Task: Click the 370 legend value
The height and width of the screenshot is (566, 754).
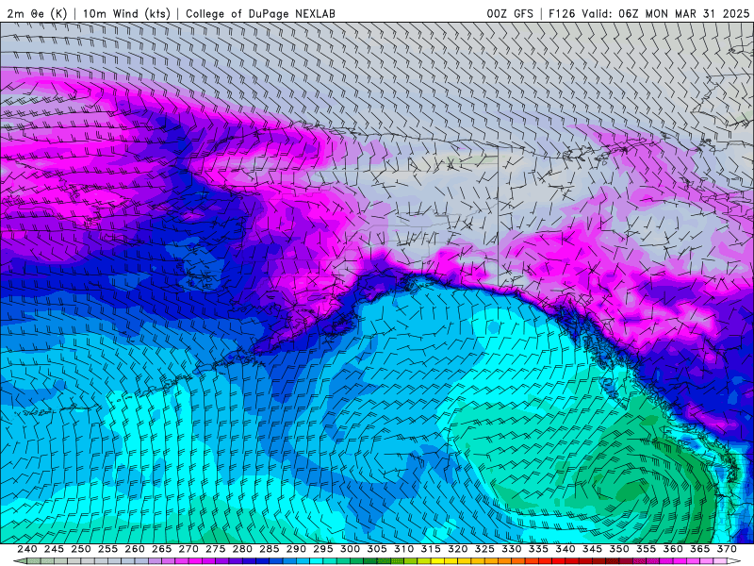Action: point(727,549)
